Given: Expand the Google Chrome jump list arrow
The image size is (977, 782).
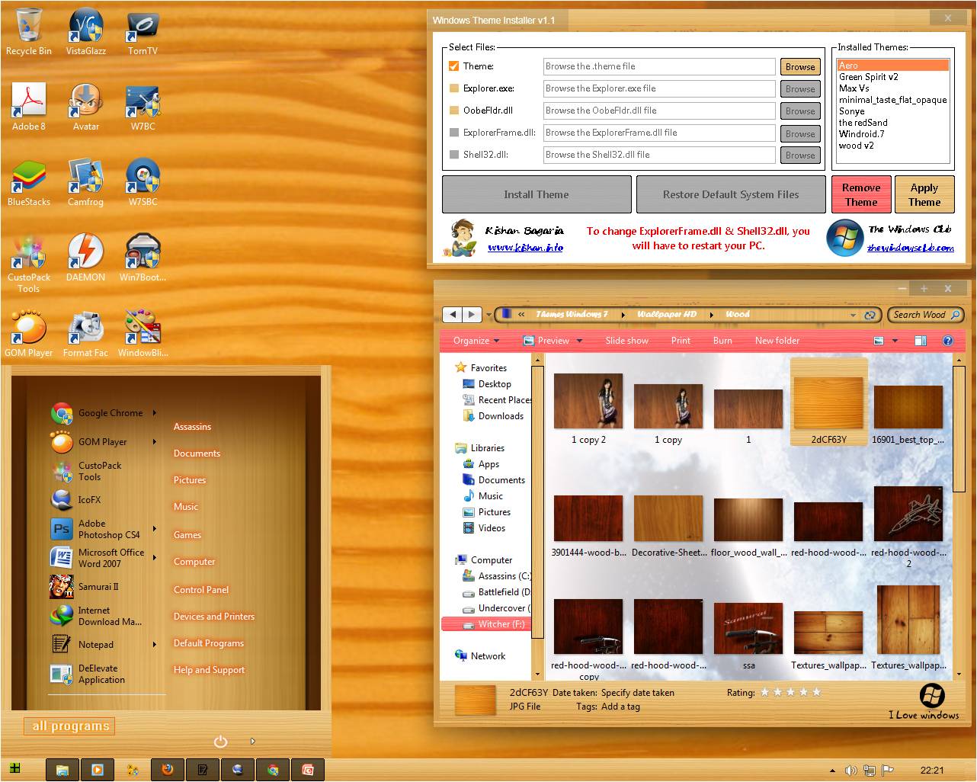Looking at the screenshot, I should coord(154,413).
